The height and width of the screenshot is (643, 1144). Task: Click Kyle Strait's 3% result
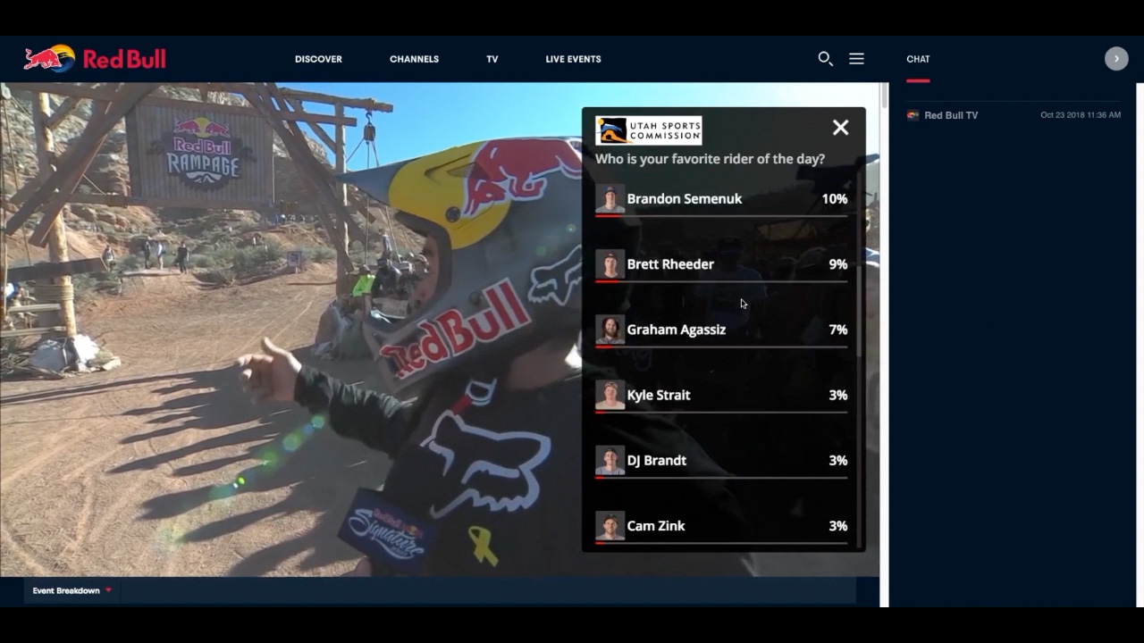(838, 395)
